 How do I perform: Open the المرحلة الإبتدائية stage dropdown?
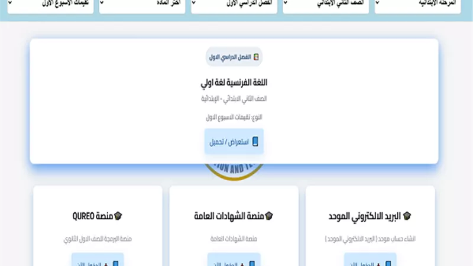[418, 6]
